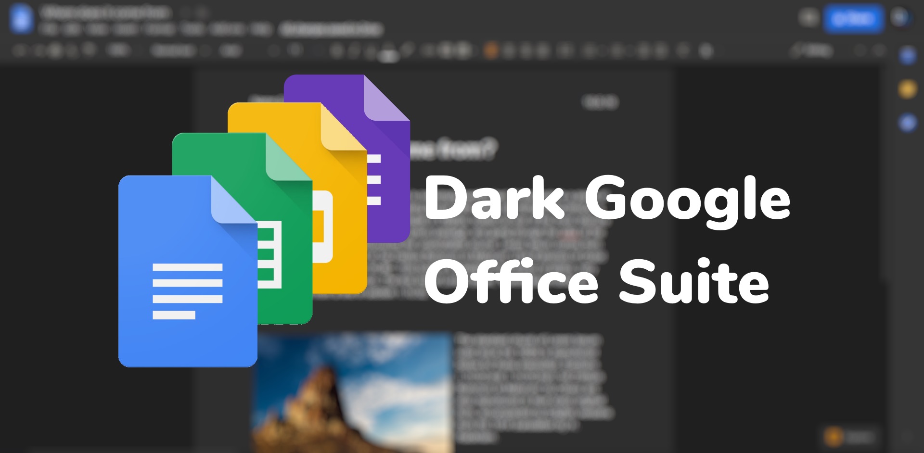Click the blue Share button
Viewport: 924px width, 453px height.
point(853,19)
